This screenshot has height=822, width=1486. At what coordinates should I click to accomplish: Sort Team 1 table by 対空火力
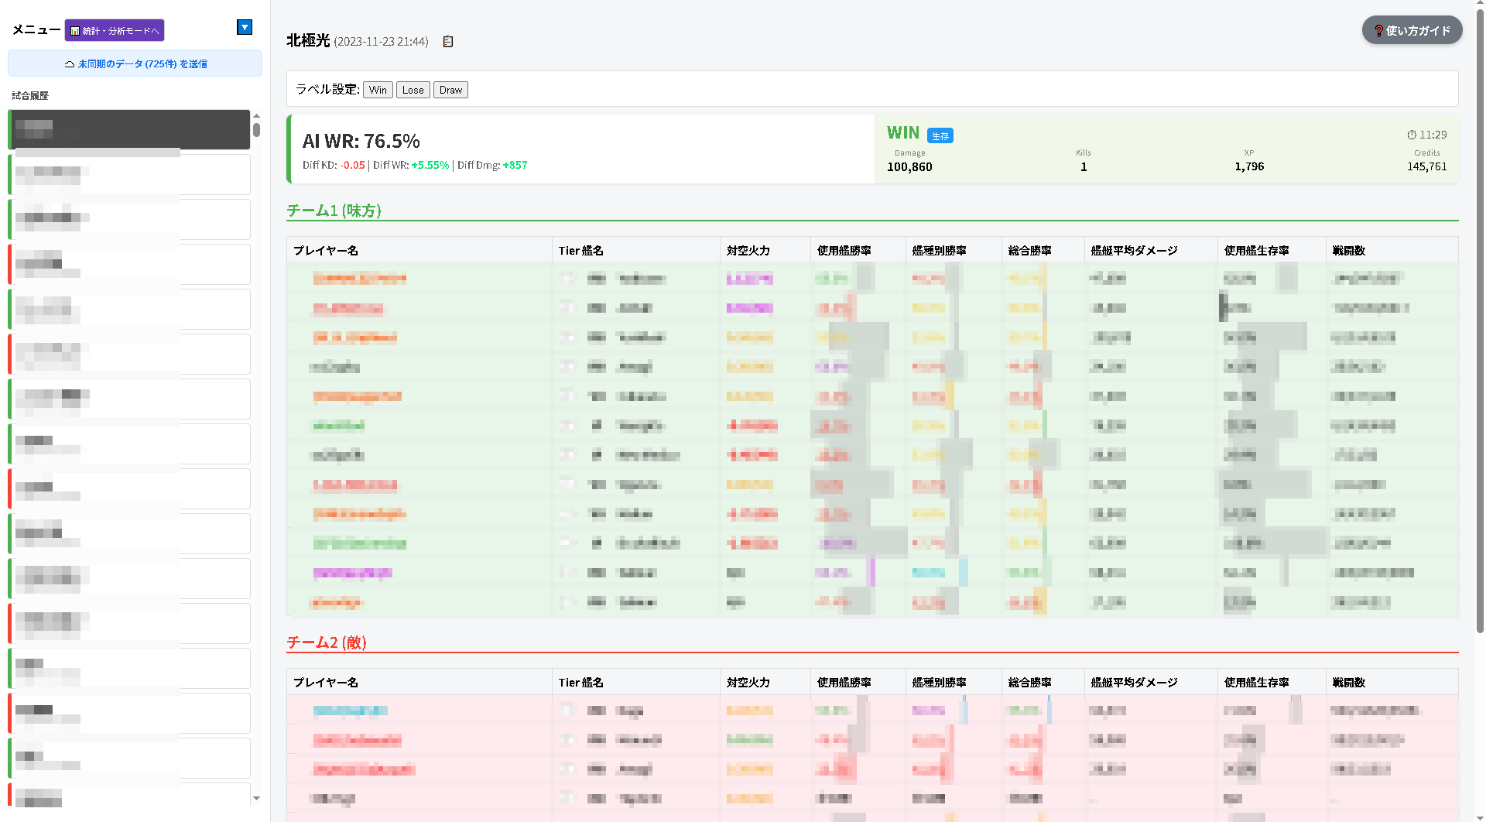tap(748, 251)
